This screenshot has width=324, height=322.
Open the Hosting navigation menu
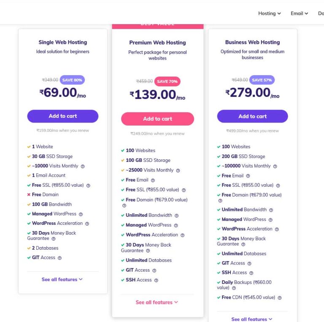269,14
